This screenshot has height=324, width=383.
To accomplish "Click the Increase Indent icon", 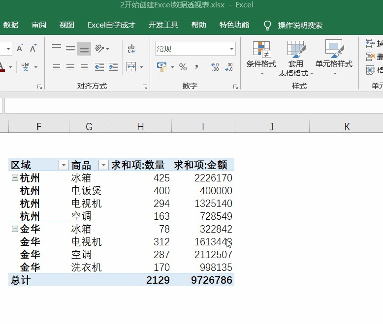I will tap(113, 67).
